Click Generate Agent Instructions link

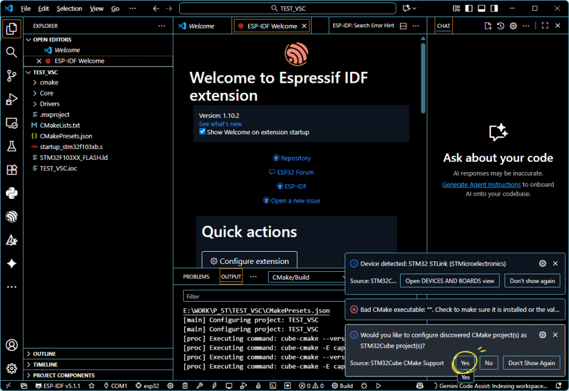(x=481, y=184)
